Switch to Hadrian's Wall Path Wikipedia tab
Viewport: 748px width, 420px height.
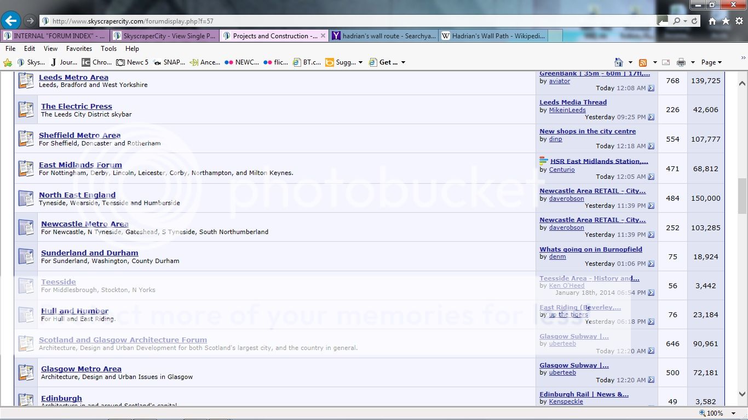pos(493,36)
